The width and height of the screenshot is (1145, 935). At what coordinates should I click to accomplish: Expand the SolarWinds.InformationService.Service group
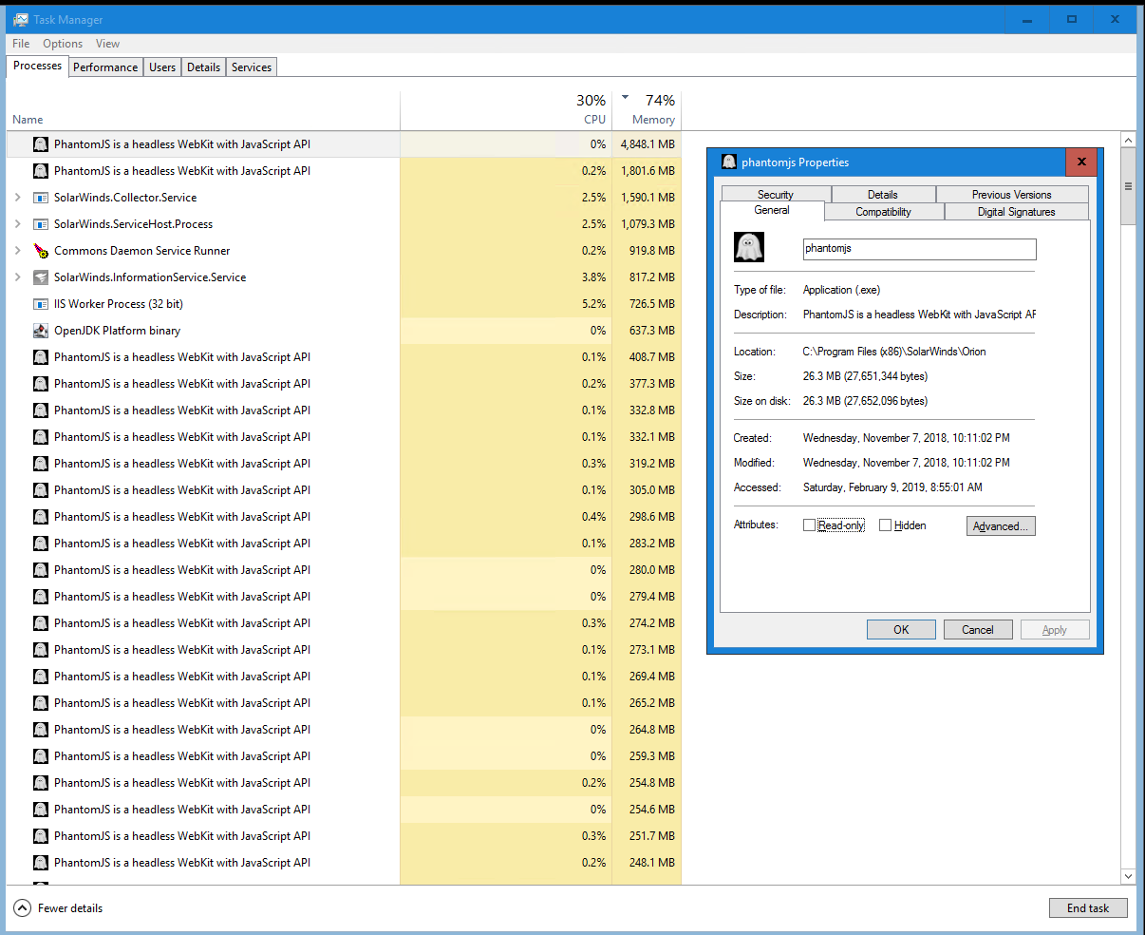coord(17,277)
